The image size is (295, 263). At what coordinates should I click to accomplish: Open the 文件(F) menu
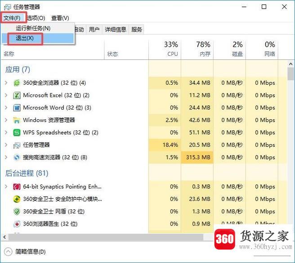click(12, 18)
